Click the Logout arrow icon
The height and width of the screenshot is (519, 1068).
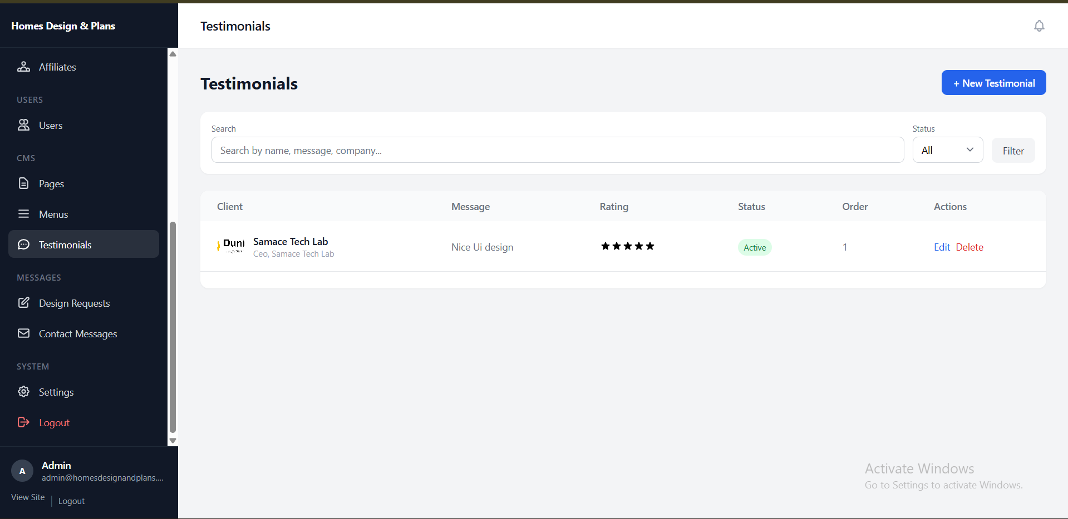(x=23, y=422)
